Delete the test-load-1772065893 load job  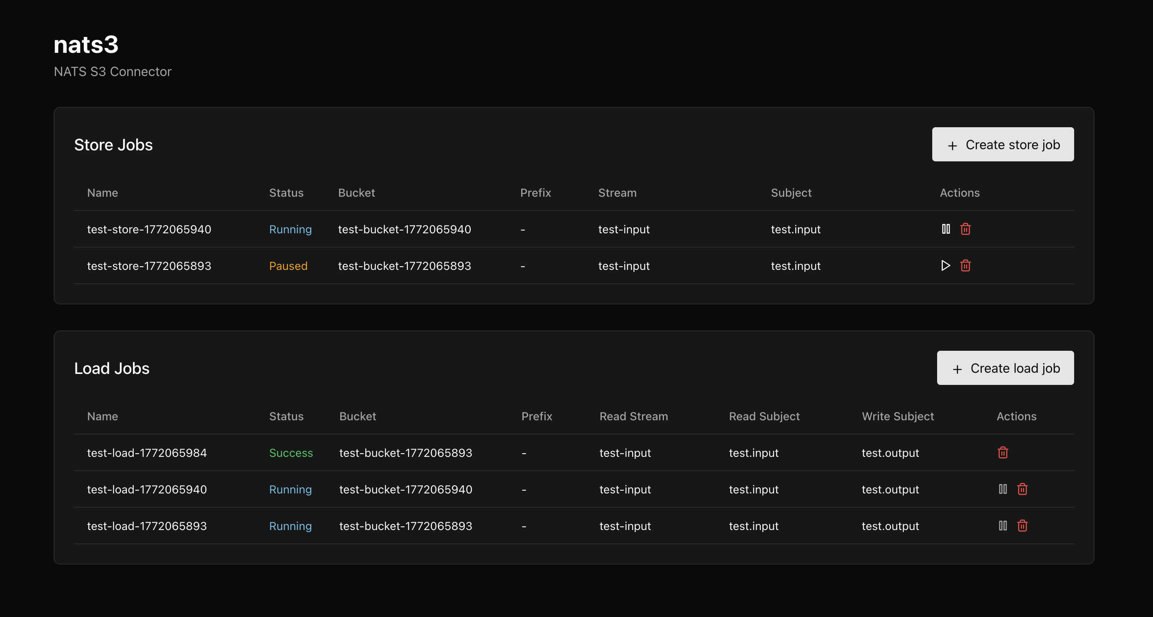[x=1023, y=526]
